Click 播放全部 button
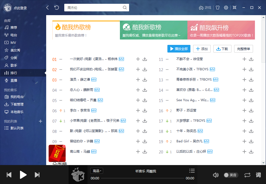The image size is (266, 184). pyautogui.click(x=179, y=49)
